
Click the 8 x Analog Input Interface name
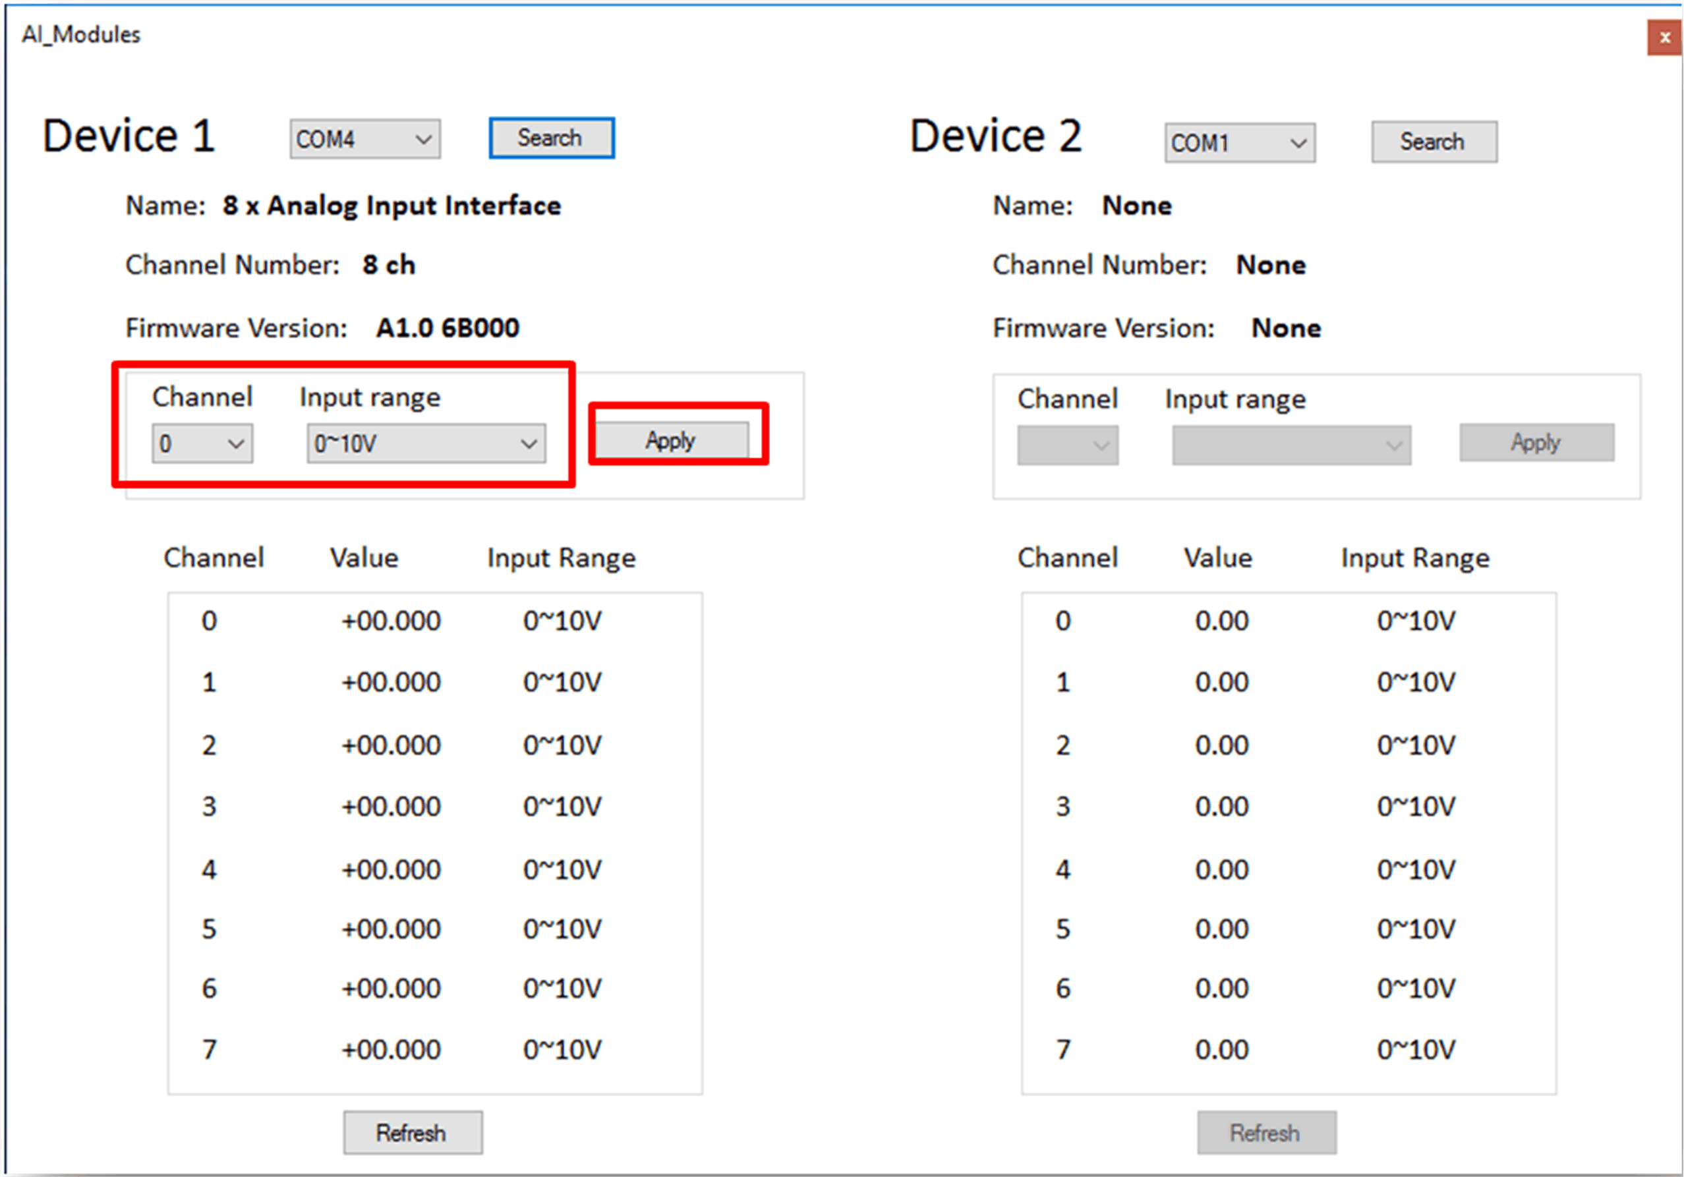tap(392, 206)
